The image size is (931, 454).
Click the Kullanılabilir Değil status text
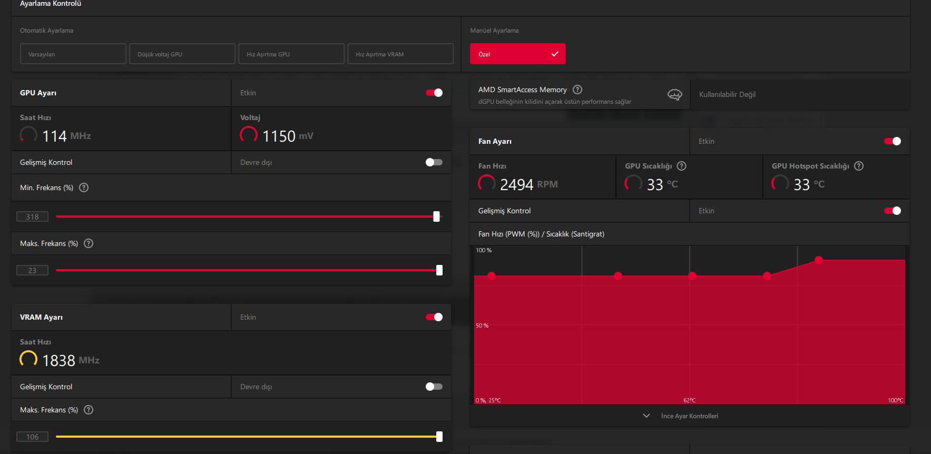pyautogui.click(x=727, y=94)
